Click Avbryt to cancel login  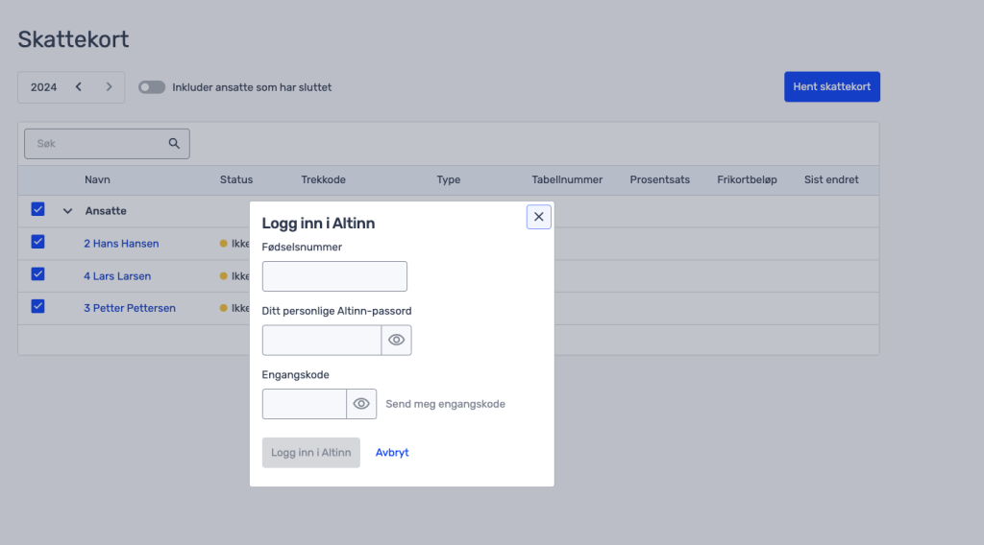pyautogui.click(x=392, y=452)
